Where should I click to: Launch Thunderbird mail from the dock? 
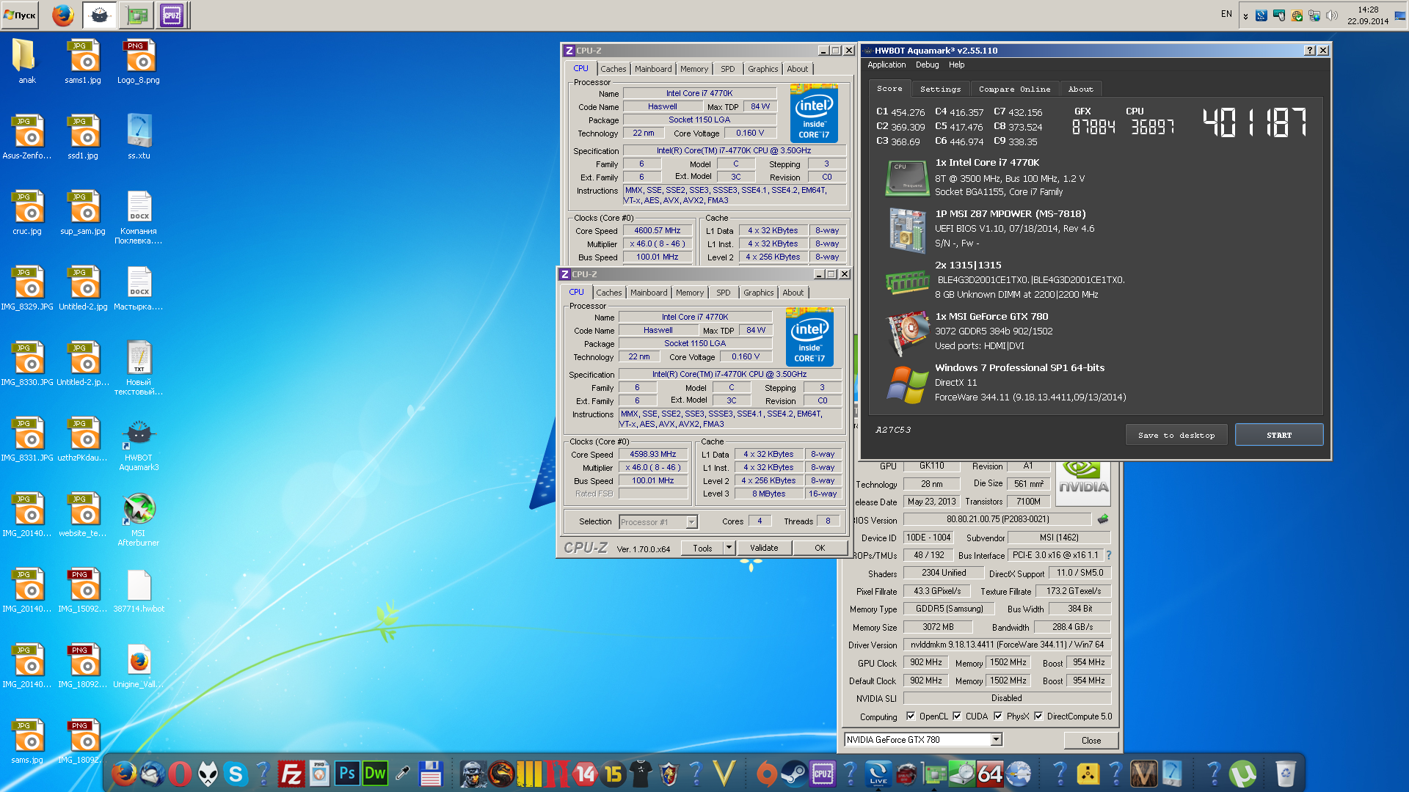(153, 773)
